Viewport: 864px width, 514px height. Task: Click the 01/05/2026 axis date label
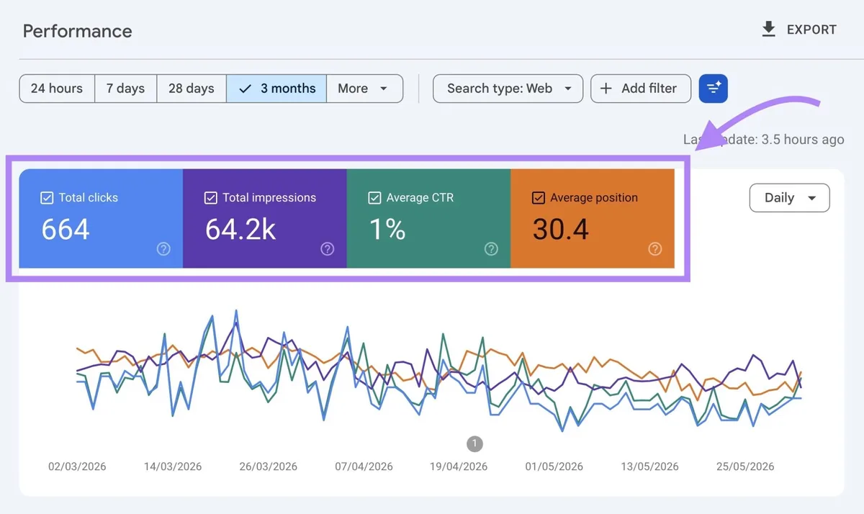point(554,466)
